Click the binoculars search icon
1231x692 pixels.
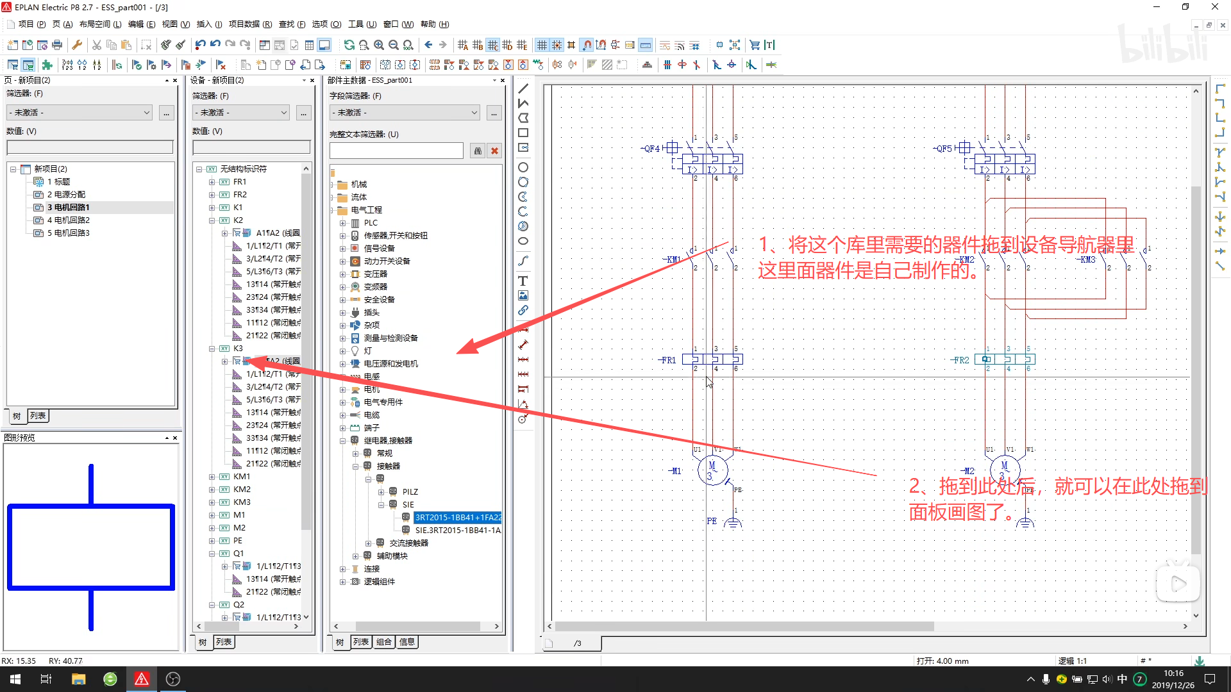pos(478,151)
